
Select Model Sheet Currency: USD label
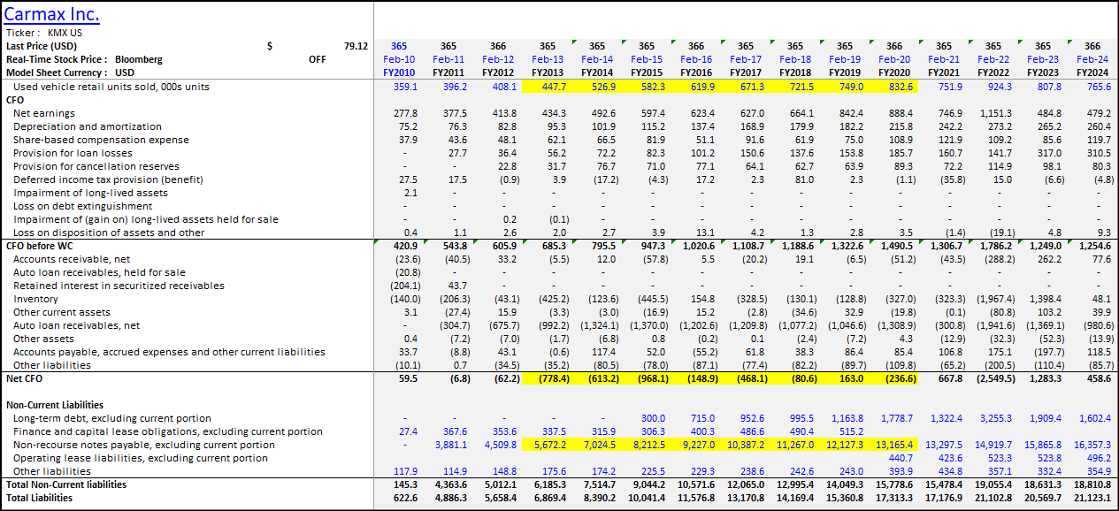[x=71, y=72]
